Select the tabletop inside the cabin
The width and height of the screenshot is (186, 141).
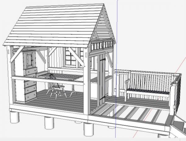tap(60, 77)
